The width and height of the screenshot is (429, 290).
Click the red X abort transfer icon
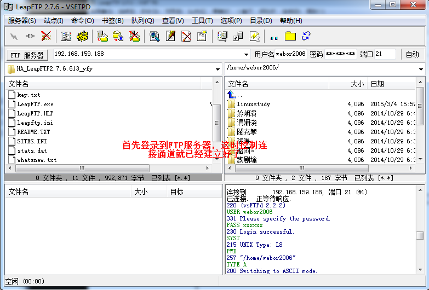point(46,36)
